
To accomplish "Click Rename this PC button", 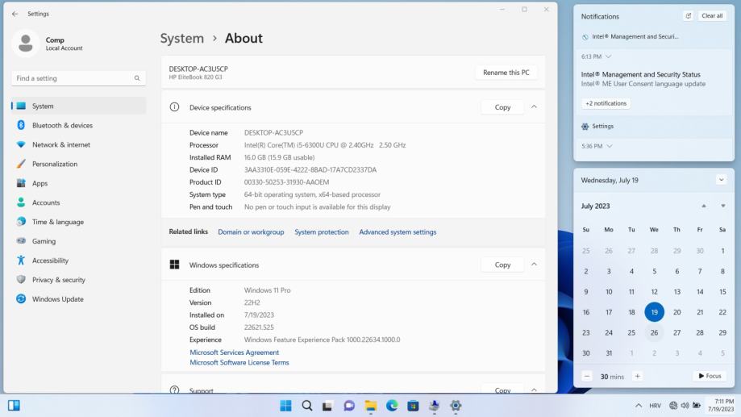I will click(506, 73).
